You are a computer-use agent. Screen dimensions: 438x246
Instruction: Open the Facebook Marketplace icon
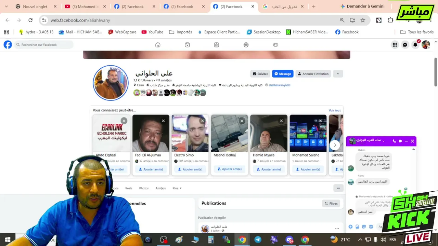coord(217,45)
